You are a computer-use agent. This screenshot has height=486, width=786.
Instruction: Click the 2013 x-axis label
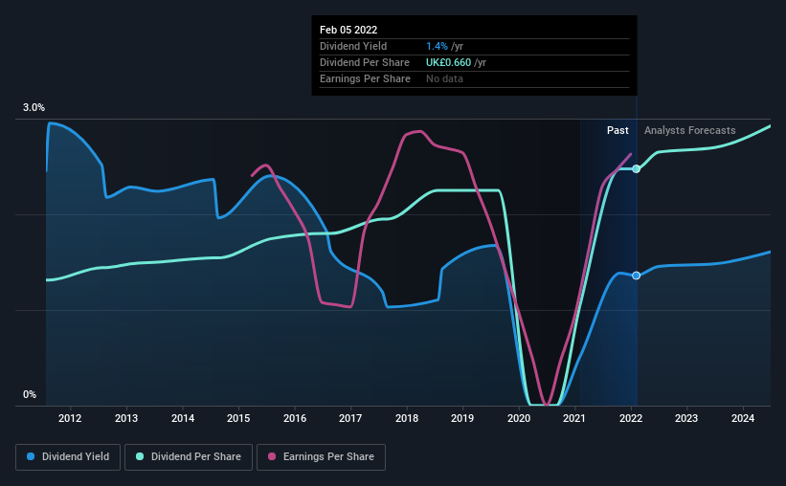[x=126, y=418]
